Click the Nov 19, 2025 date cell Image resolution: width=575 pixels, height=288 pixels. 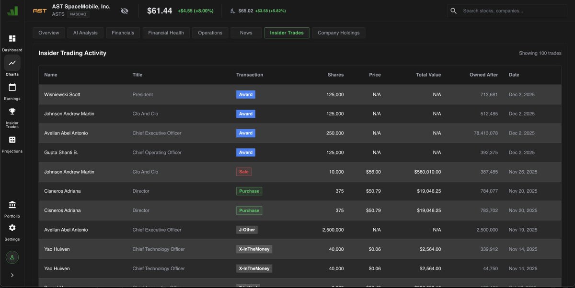523,230
